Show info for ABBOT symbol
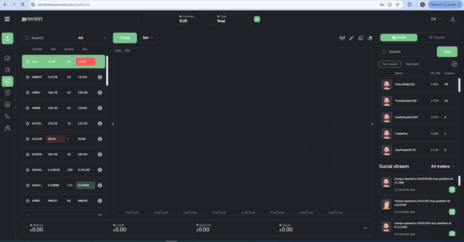 [x=100, y=77]
